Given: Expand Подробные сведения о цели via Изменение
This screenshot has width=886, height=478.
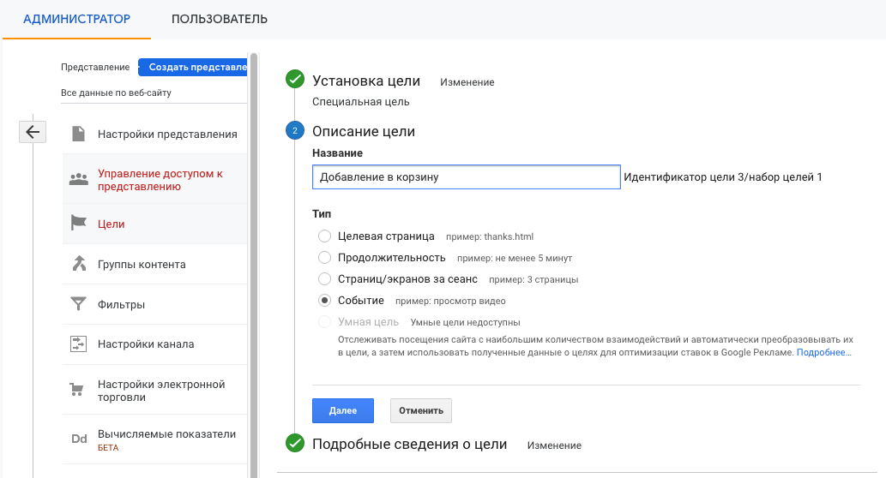Looking at the screenshot, I should click(x=554, y=445).
